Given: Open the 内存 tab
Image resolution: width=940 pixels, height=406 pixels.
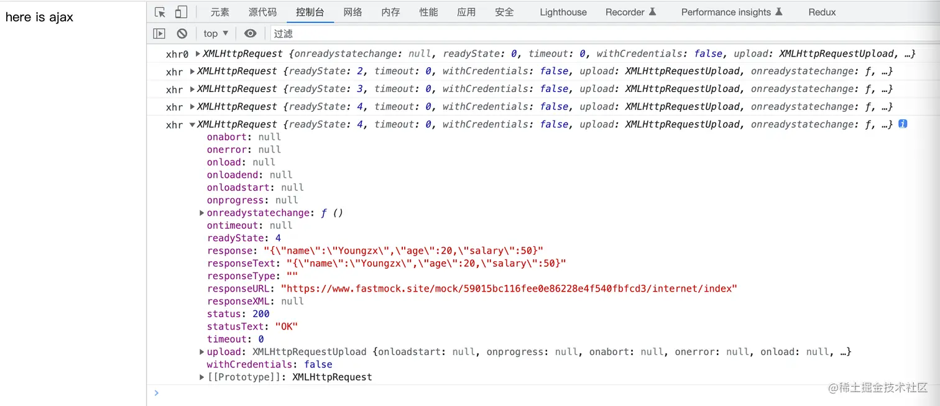Looking at the screenshot, I should (x=391, y=12).
